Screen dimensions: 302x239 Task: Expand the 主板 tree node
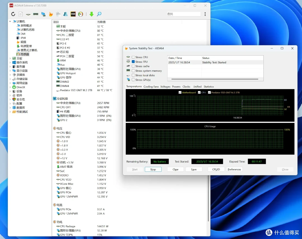[x=10, y=58]
